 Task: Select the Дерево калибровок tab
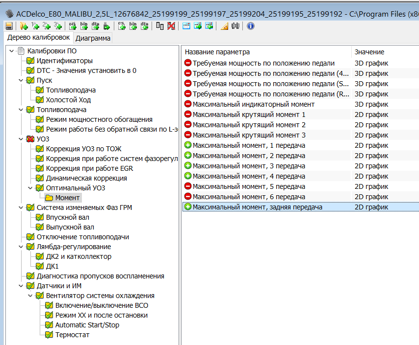tap(38, 38)
